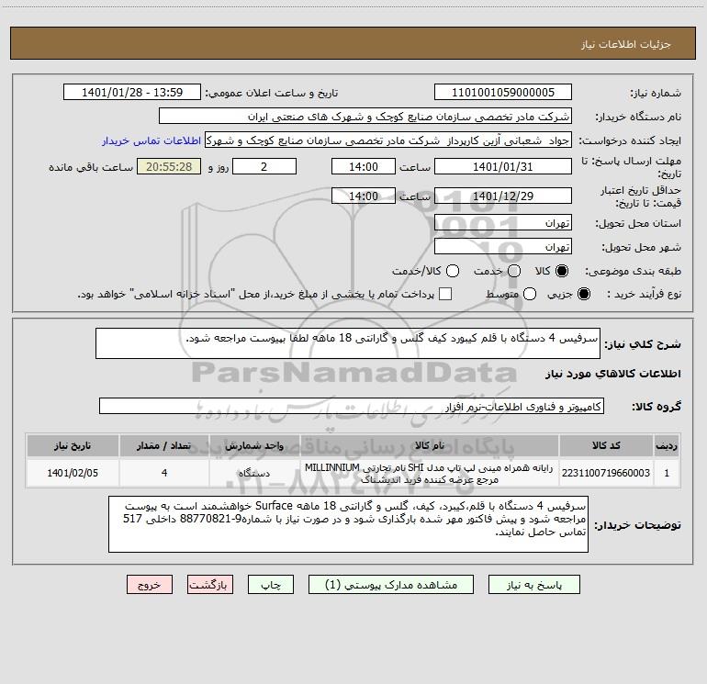Click the response deadline time 14:00 field
Image resolution: width=707 pixels, height=684 pixels.
(x=364, y=166)
